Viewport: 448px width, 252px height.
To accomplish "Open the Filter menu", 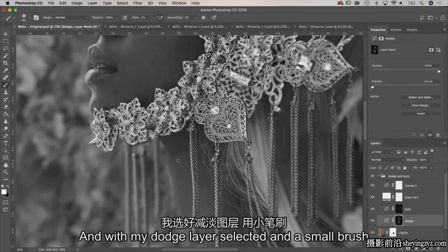I will click(x=138, y=3).
